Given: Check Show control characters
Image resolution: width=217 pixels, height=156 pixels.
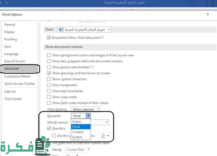Looking at the screenshot, I should coord(49,79).
